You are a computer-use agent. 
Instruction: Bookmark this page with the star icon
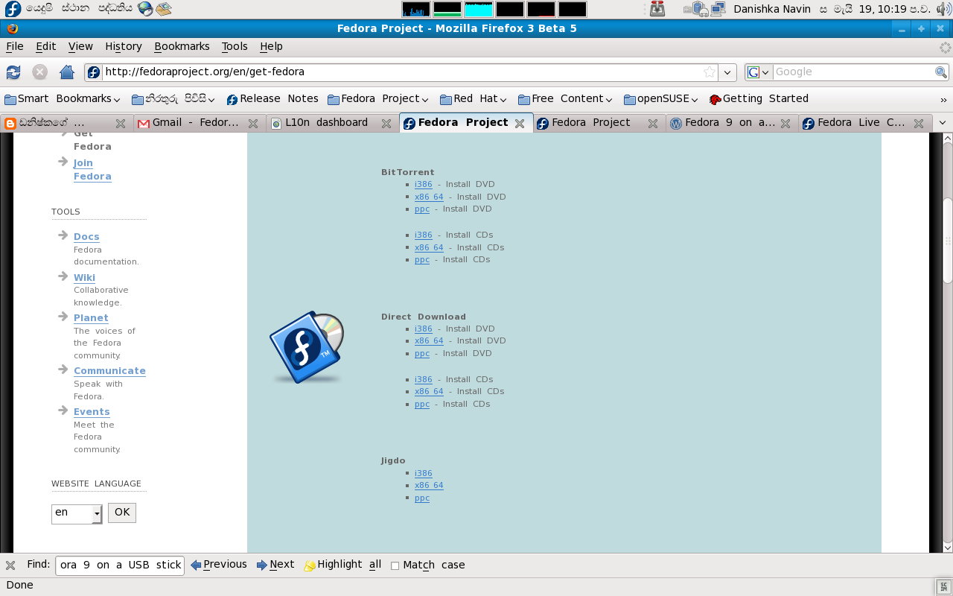click(710, 72)
